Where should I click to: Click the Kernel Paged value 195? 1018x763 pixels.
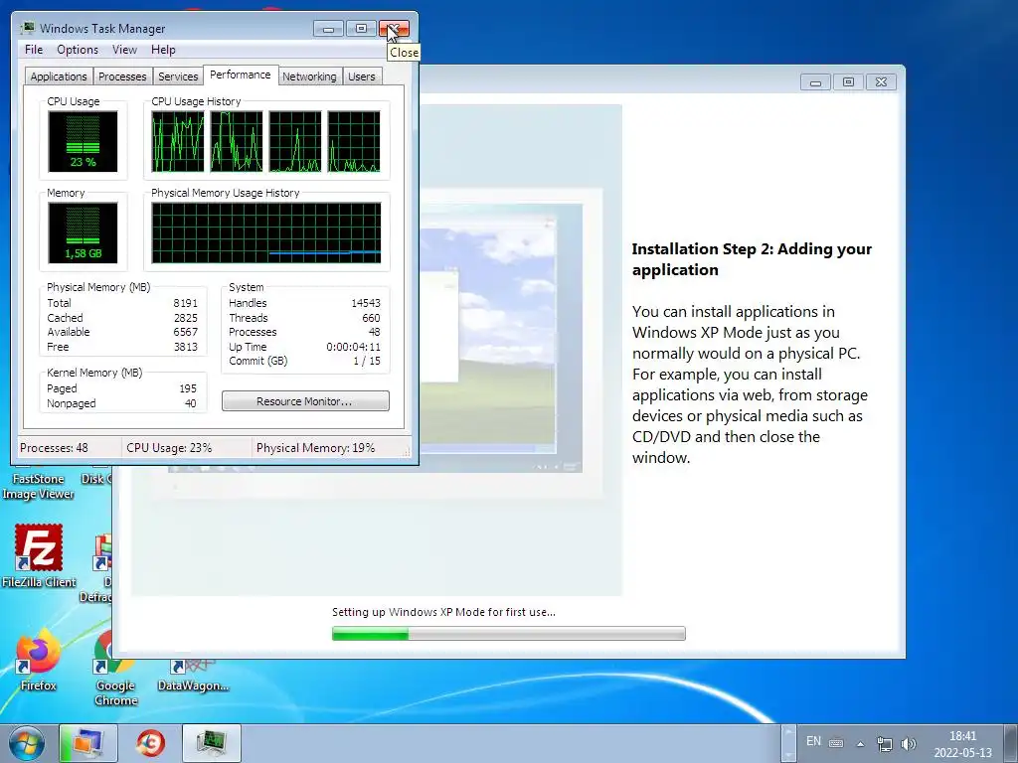click(188, 388)
